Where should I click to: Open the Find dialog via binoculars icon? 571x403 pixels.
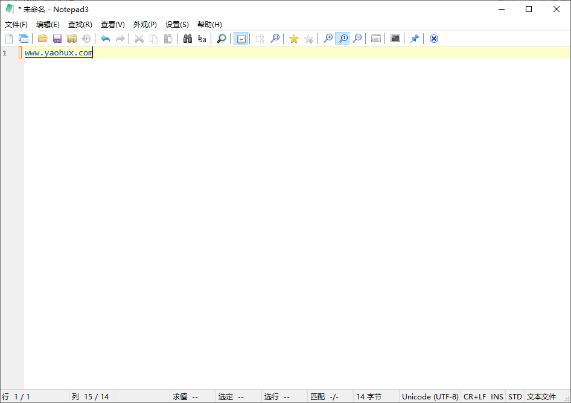[x=188, y=38]
